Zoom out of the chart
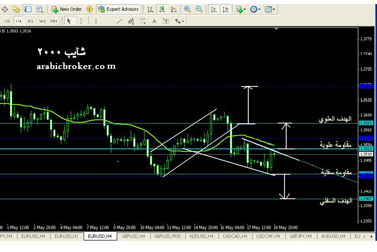This screenshot has height=252, width=377. (x=199, y=10)
